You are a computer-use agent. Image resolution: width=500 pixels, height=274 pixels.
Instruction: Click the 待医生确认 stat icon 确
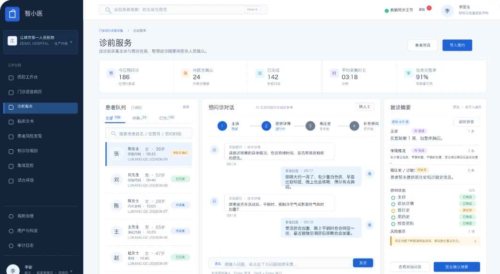coord(185,73)
